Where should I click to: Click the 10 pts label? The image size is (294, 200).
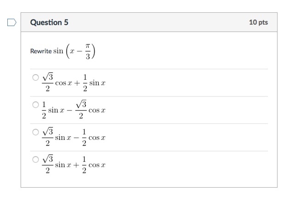(x=258, y=22)
